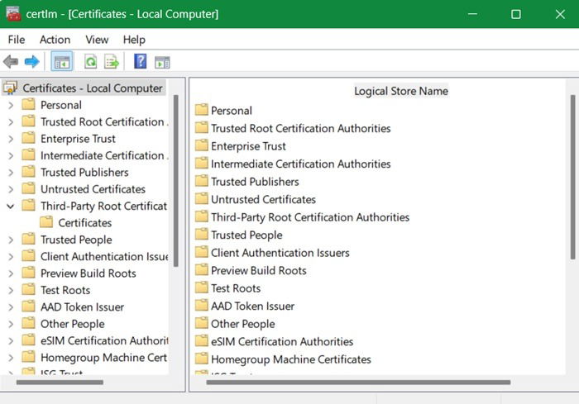Click the left pane horizontal scrollbar
This screenshot has width=579, height=404.
[60, 382]
